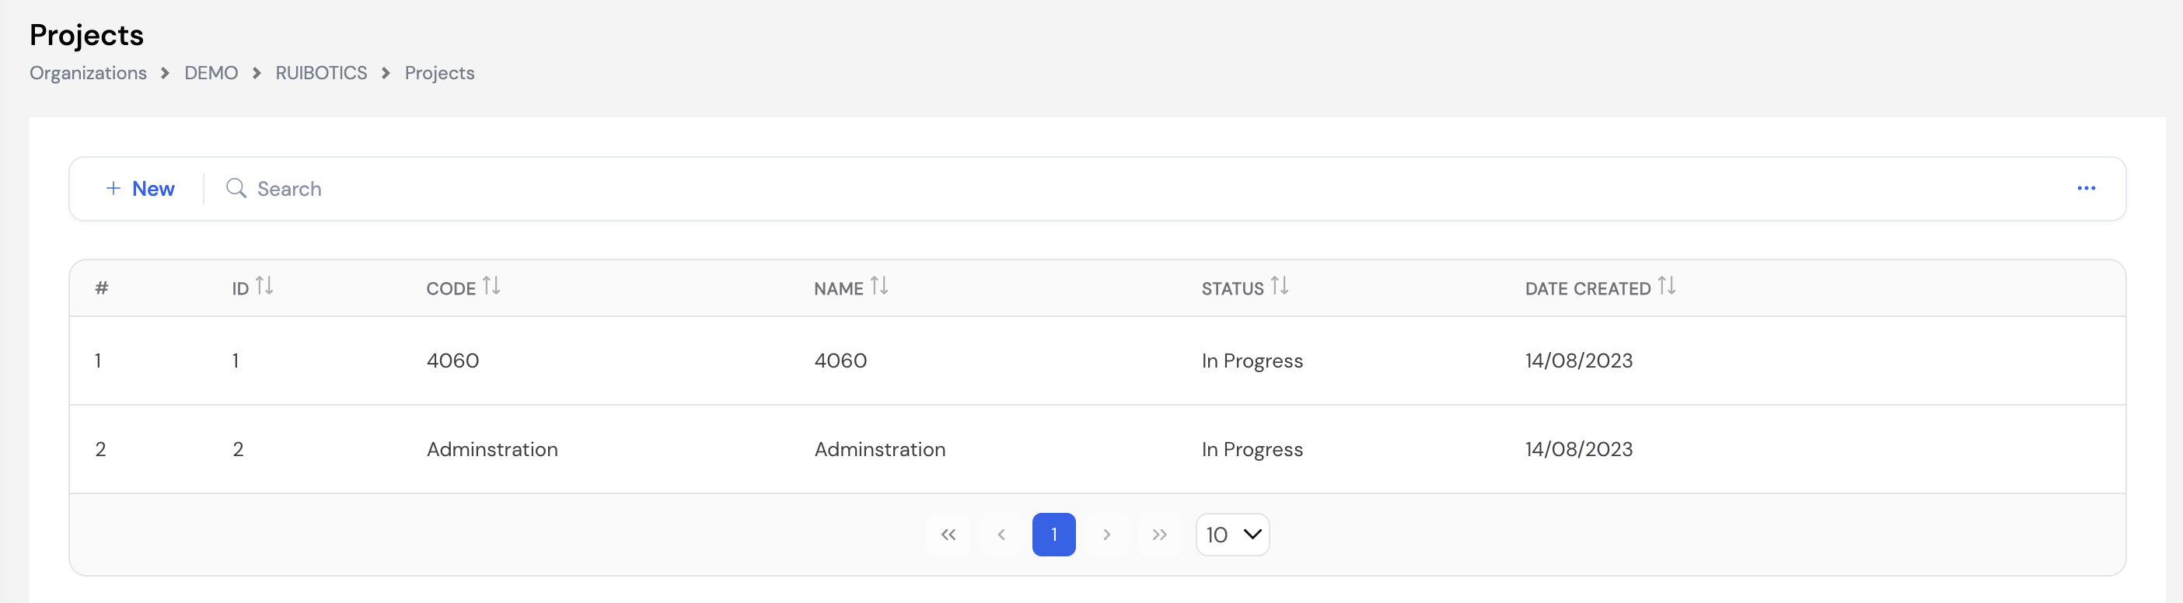Image resolution: width=2183 pixels, height=603 pixels.
Task: Select page 1 in pagination
Action: (x=1053, y=535)
